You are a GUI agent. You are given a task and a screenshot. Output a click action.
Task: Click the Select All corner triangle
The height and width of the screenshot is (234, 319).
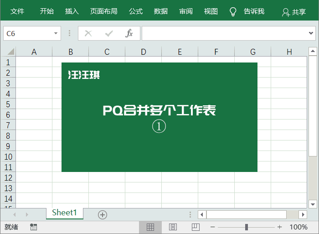point(10,52)
